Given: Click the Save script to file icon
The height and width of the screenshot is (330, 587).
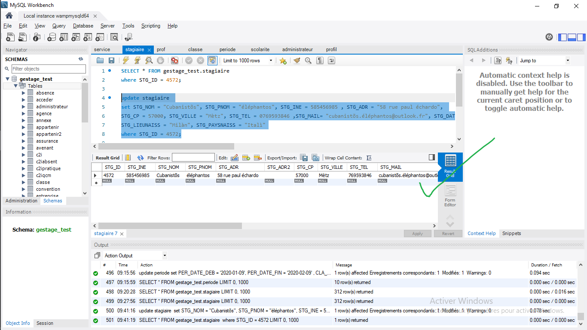Looking at the screenshot, I should click(x=111, y=61).
